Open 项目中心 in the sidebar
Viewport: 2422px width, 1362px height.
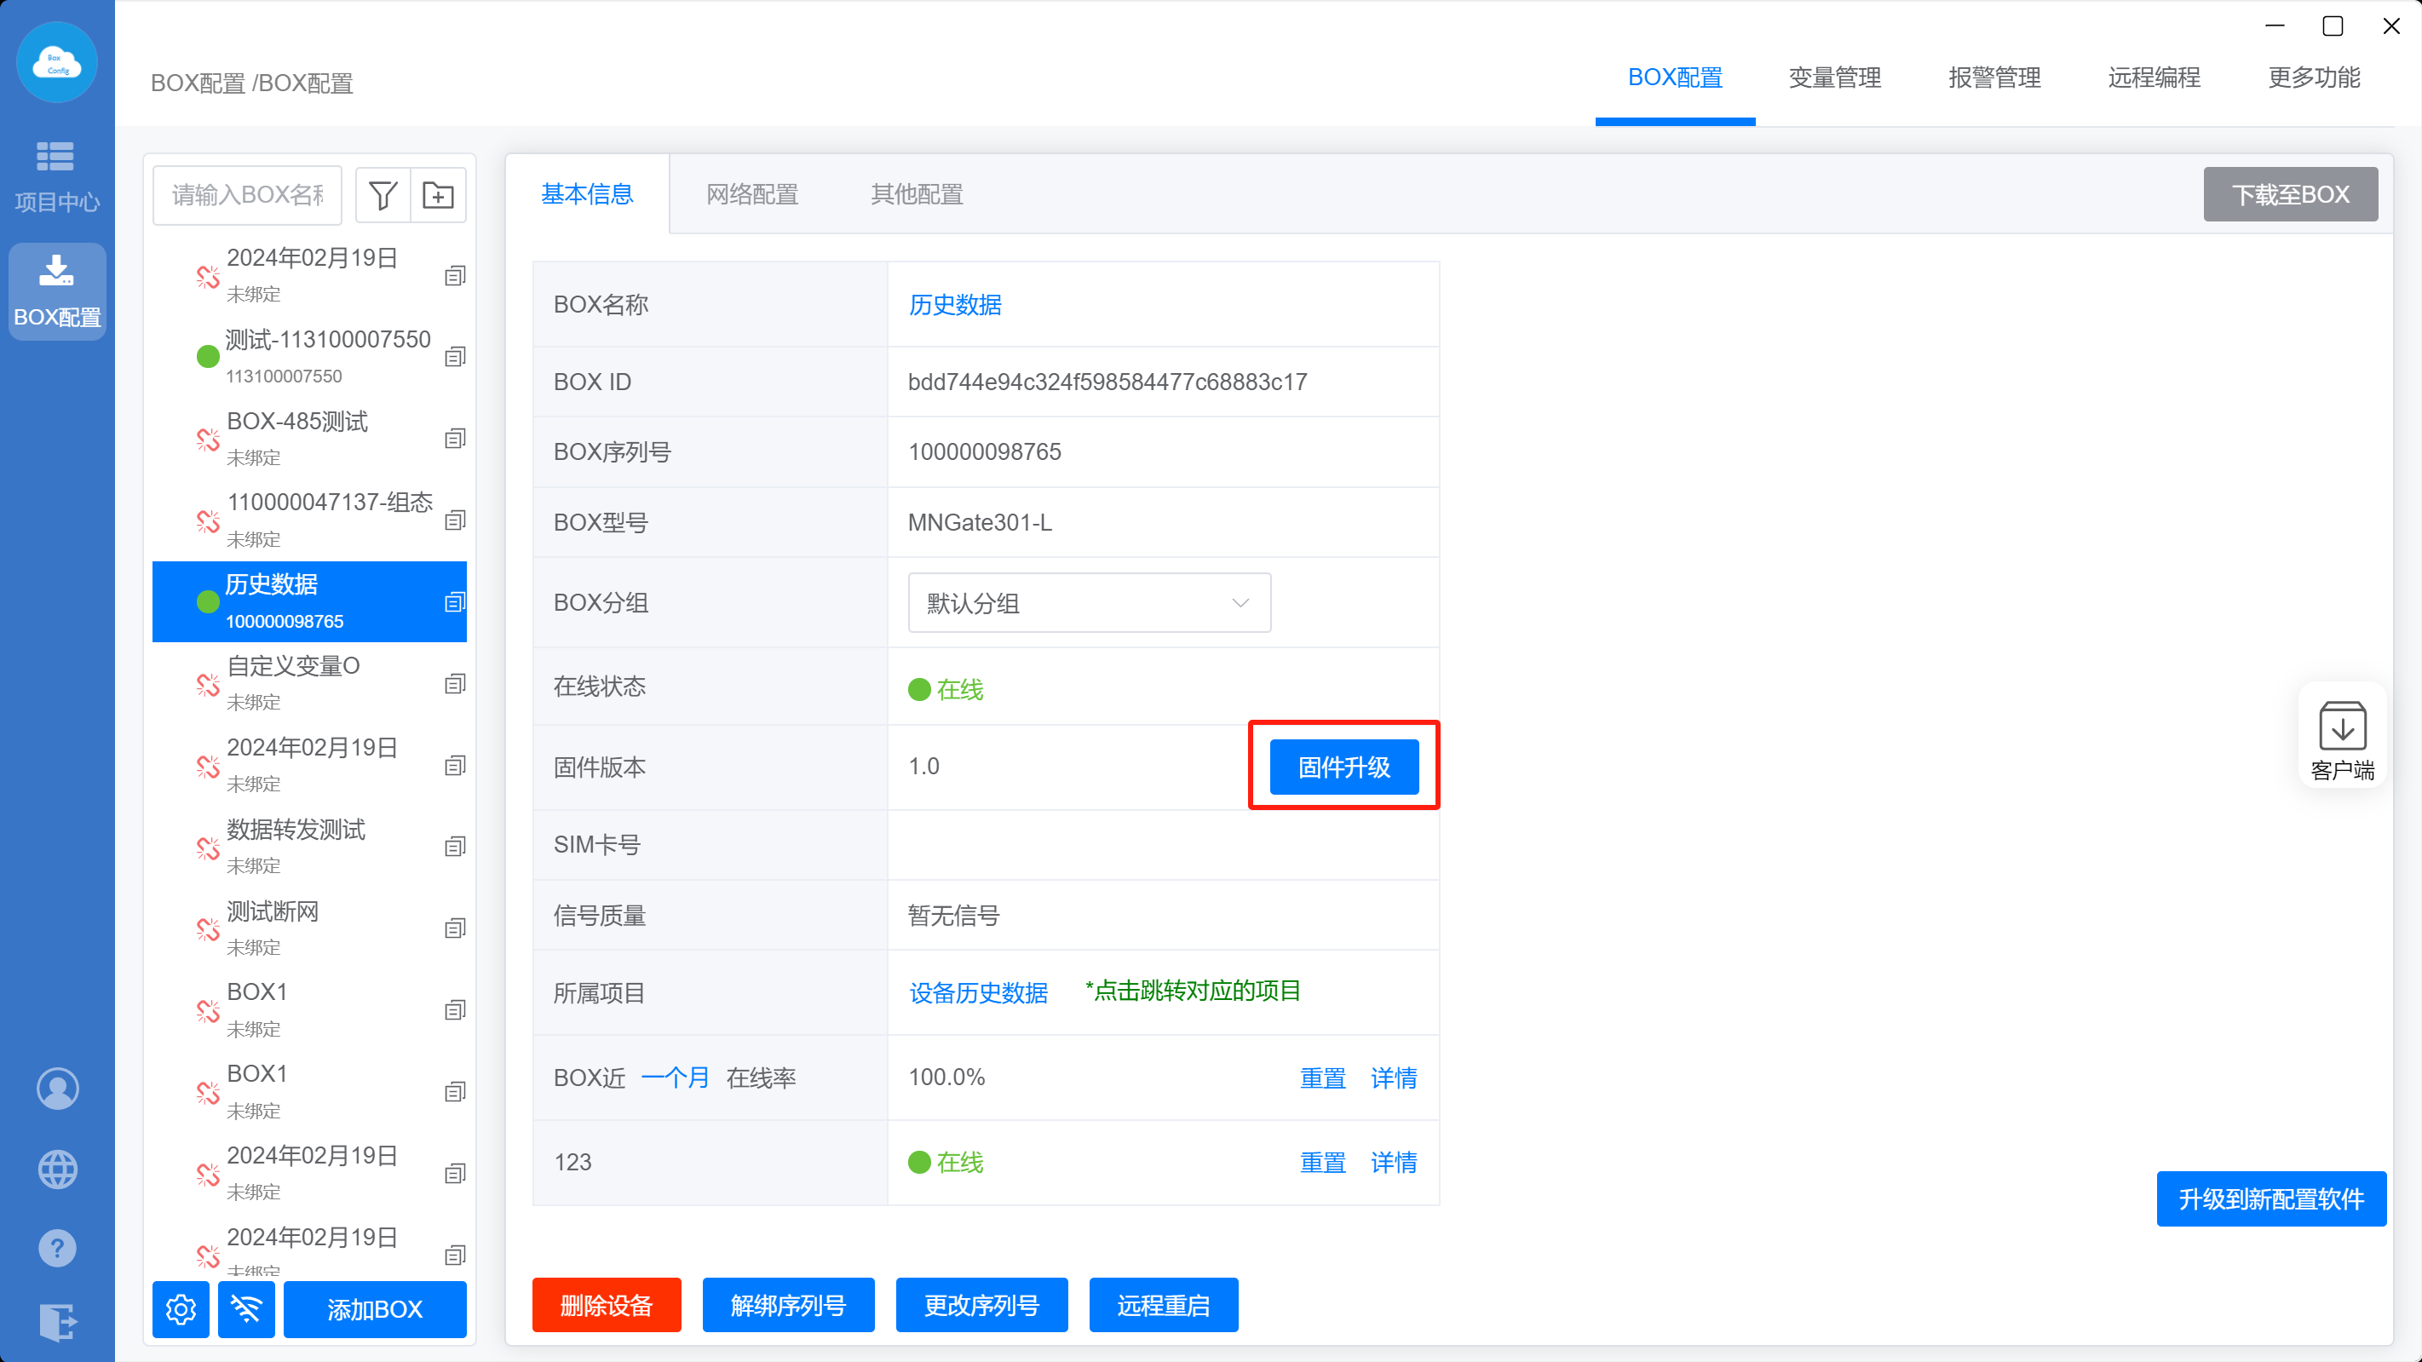pos(56,176)
